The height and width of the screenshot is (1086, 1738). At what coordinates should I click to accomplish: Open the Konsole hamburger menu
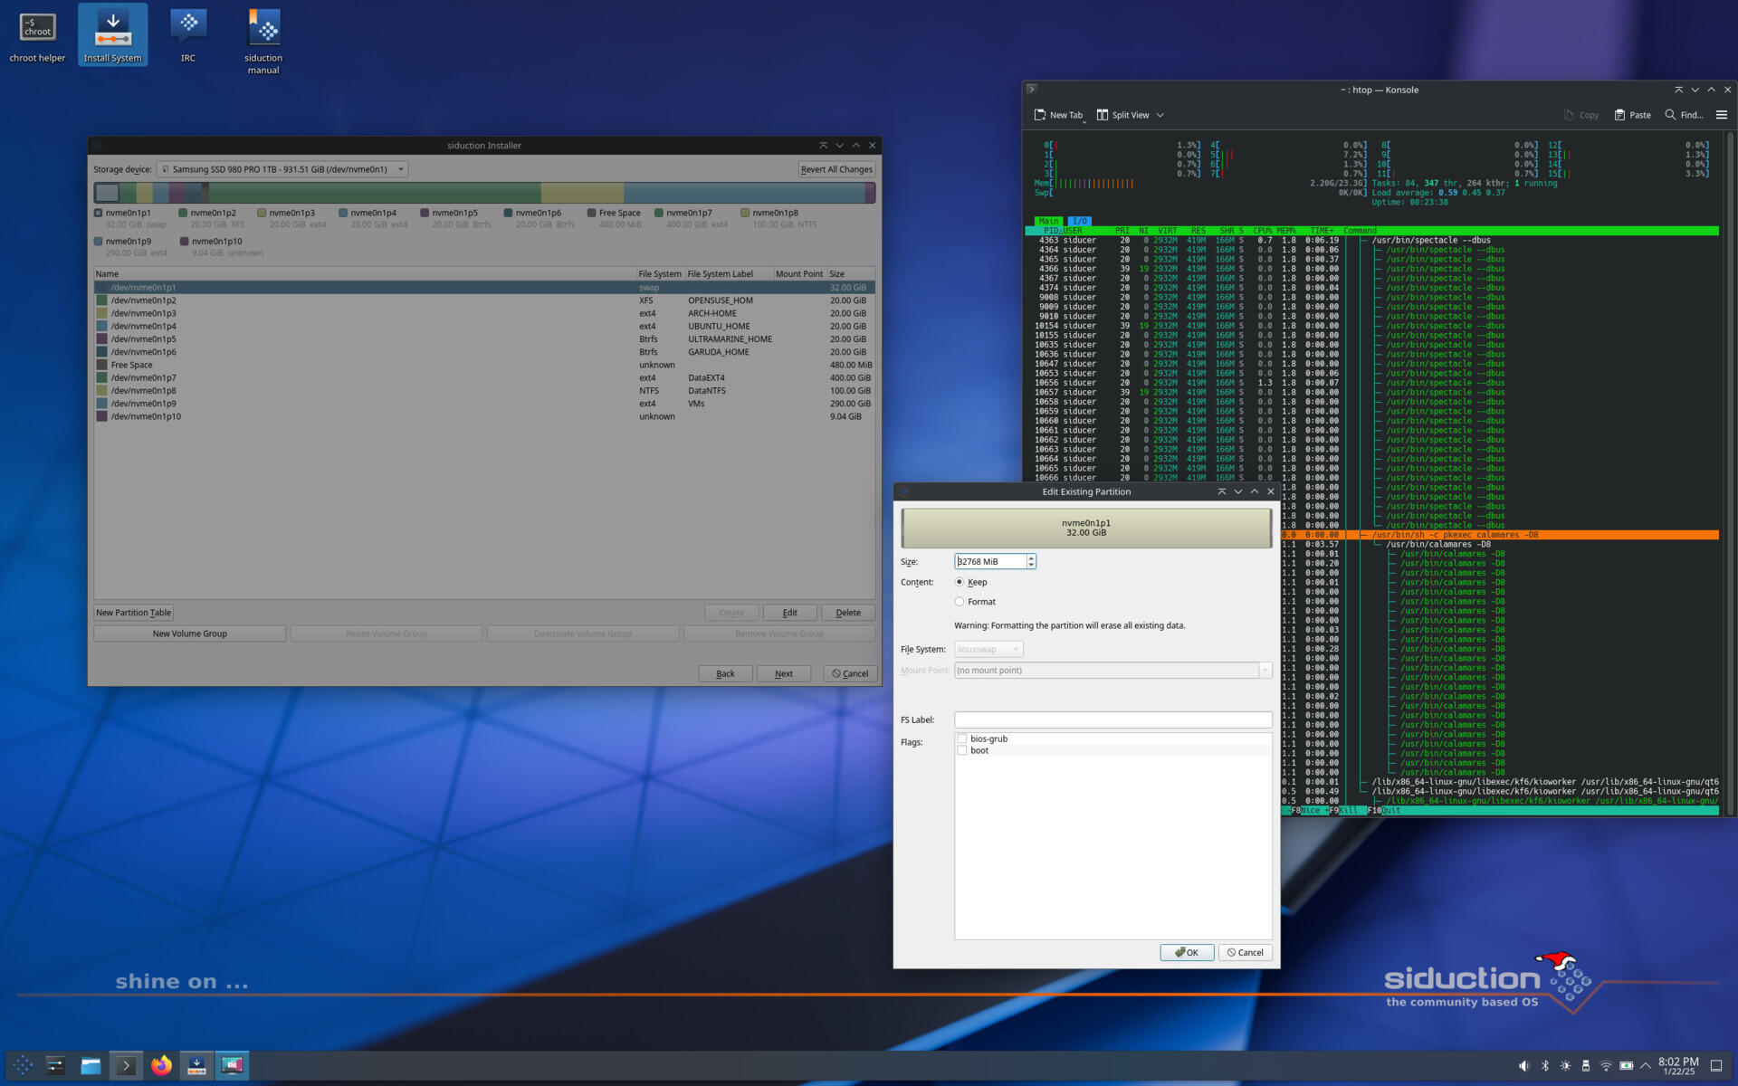tap(1722, 115)
